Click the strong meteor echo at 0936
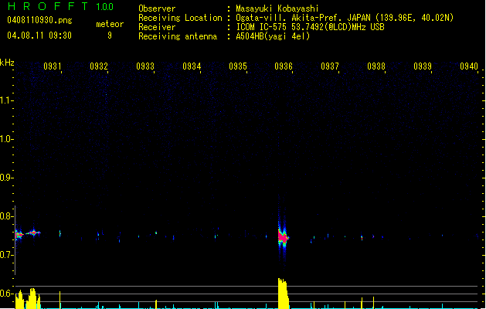The height and width of the screenshot is (309, 486). click(x=283, y=236)
